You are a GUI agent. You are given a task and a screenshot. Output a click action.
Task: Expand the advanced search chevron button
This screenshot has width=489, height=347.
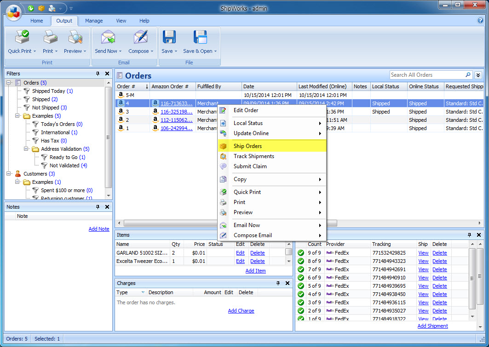tap(478, 75)
